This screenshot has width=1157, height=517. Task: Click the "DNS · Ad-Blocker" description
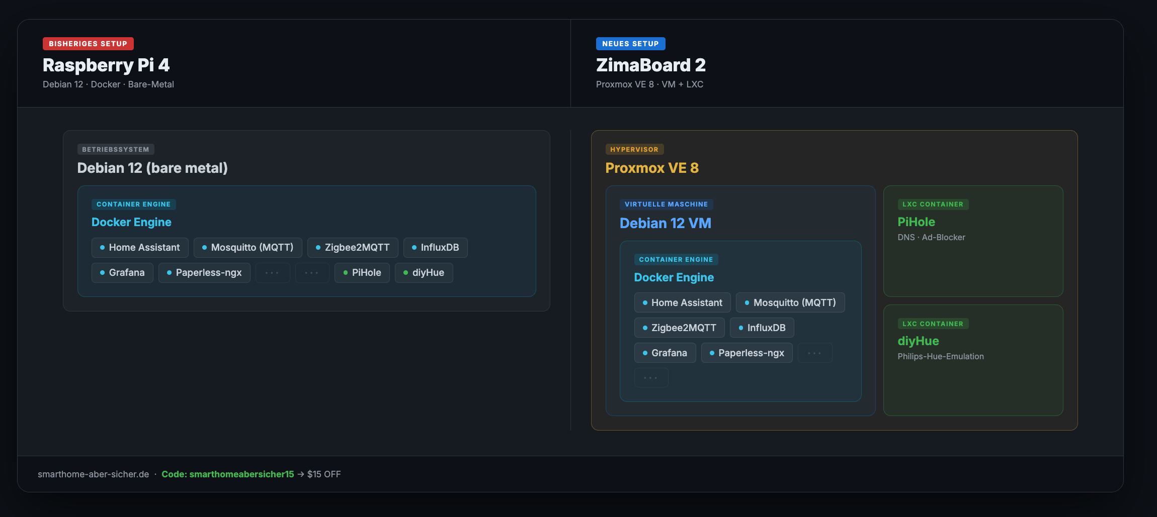[x=932, y=237]
